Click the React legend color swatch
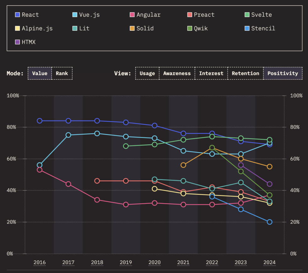This screenshot has width=308, height=273. pyautogui.click(x=18, y=15)
